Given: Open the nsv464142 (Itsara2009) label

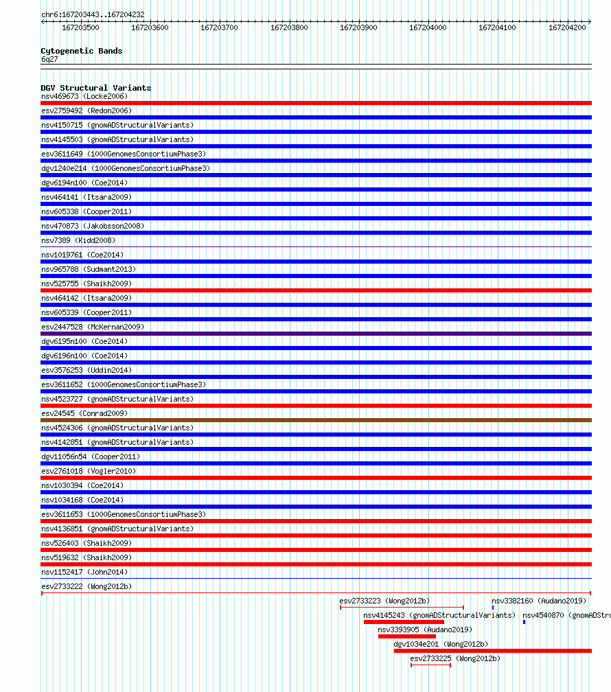Looking at the screenshot, I should pyautogui.click(x=87, y=299).
